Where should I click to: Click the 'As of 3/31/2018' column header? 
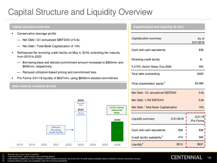pyautogui.click(x=198, y=40)
